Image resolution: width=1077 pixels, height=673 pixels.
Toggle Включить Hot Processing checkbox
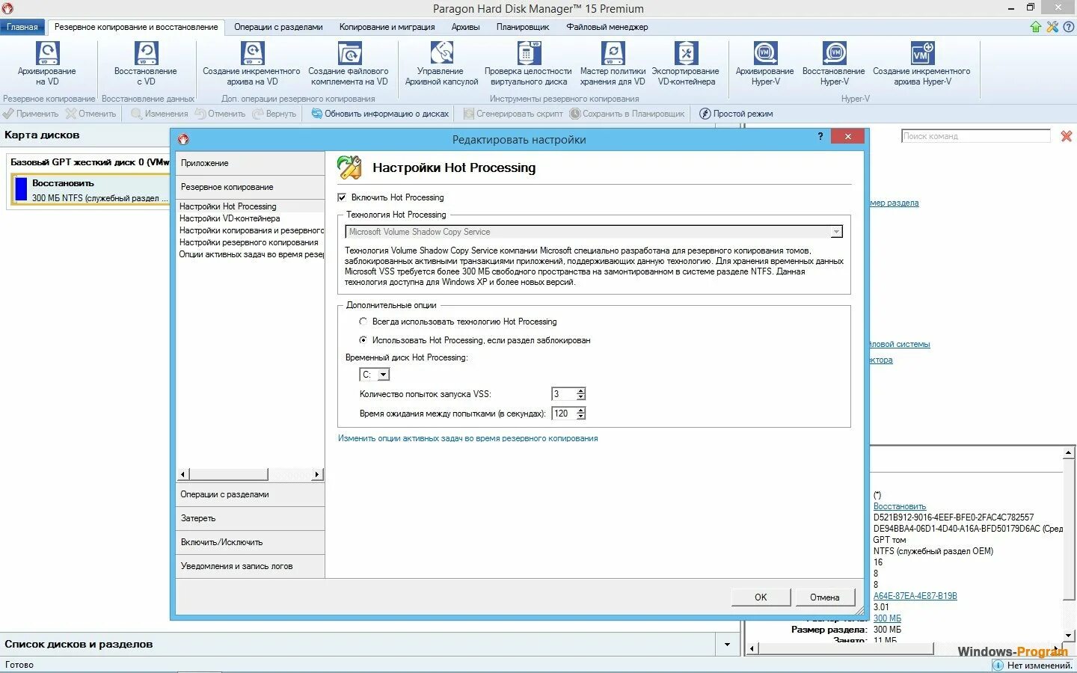(342, 197)
